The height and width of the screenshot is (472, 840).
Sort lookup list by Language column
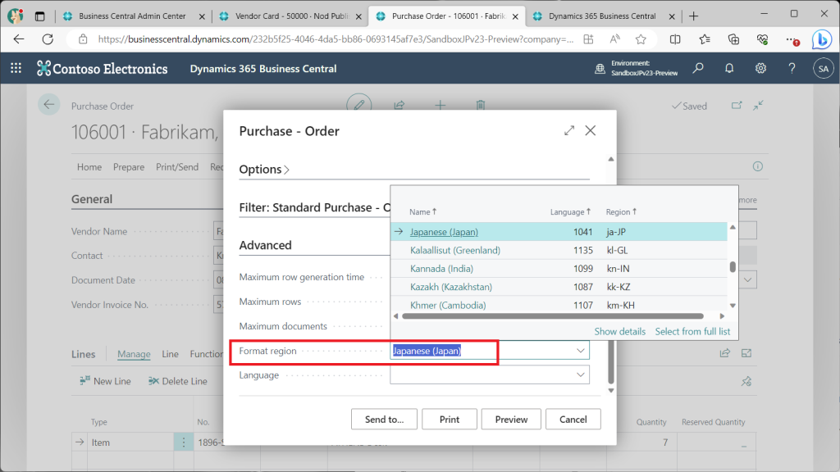(570, 212)
